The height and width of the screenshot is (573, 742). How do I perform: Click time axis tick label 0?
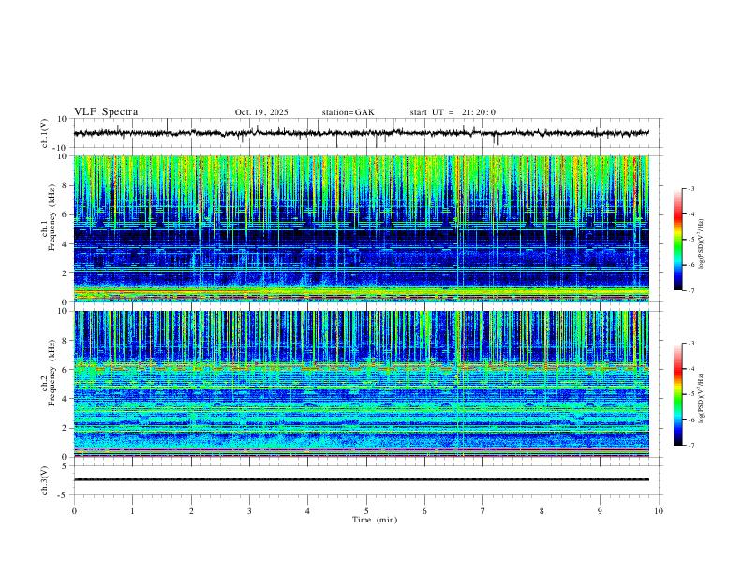coord(74,511)
